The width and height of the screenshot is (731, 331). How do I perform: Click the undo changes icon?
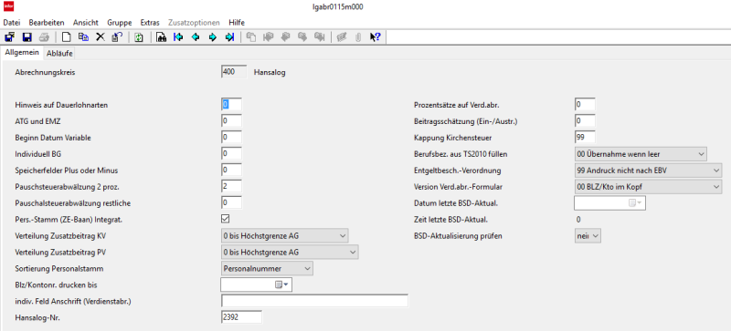click(117, 37)
